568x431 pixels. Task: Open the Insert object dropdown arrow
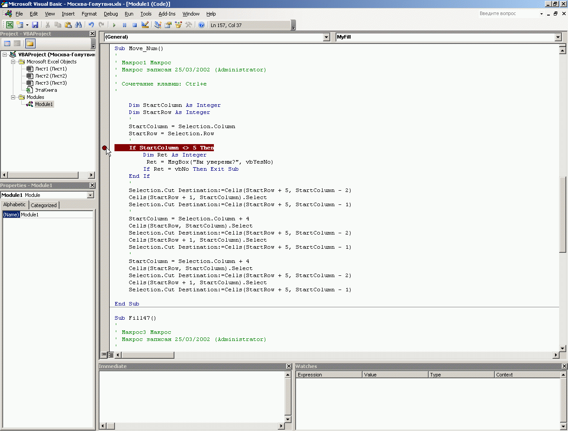click(27, 25)
